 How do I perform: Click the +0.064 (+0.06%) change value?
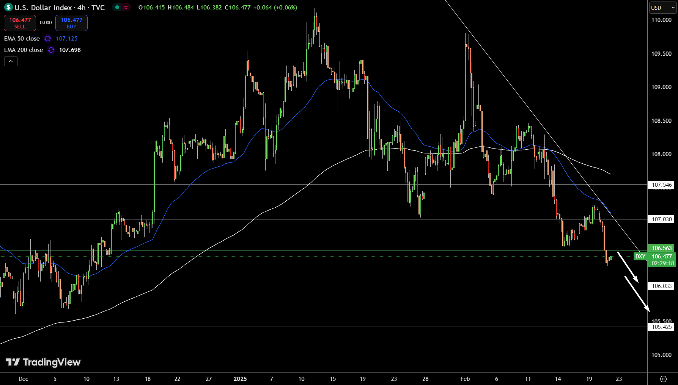[275, 8]
